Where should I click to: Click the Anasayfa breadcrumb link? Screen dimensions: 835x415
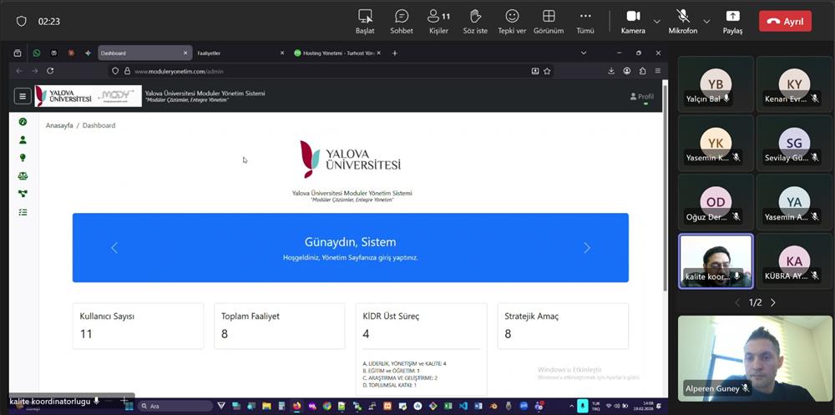coord(58,125)
